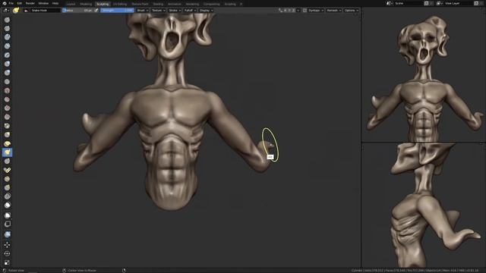
Task: Open the Edit menu
Action: (x=20, y=3)
